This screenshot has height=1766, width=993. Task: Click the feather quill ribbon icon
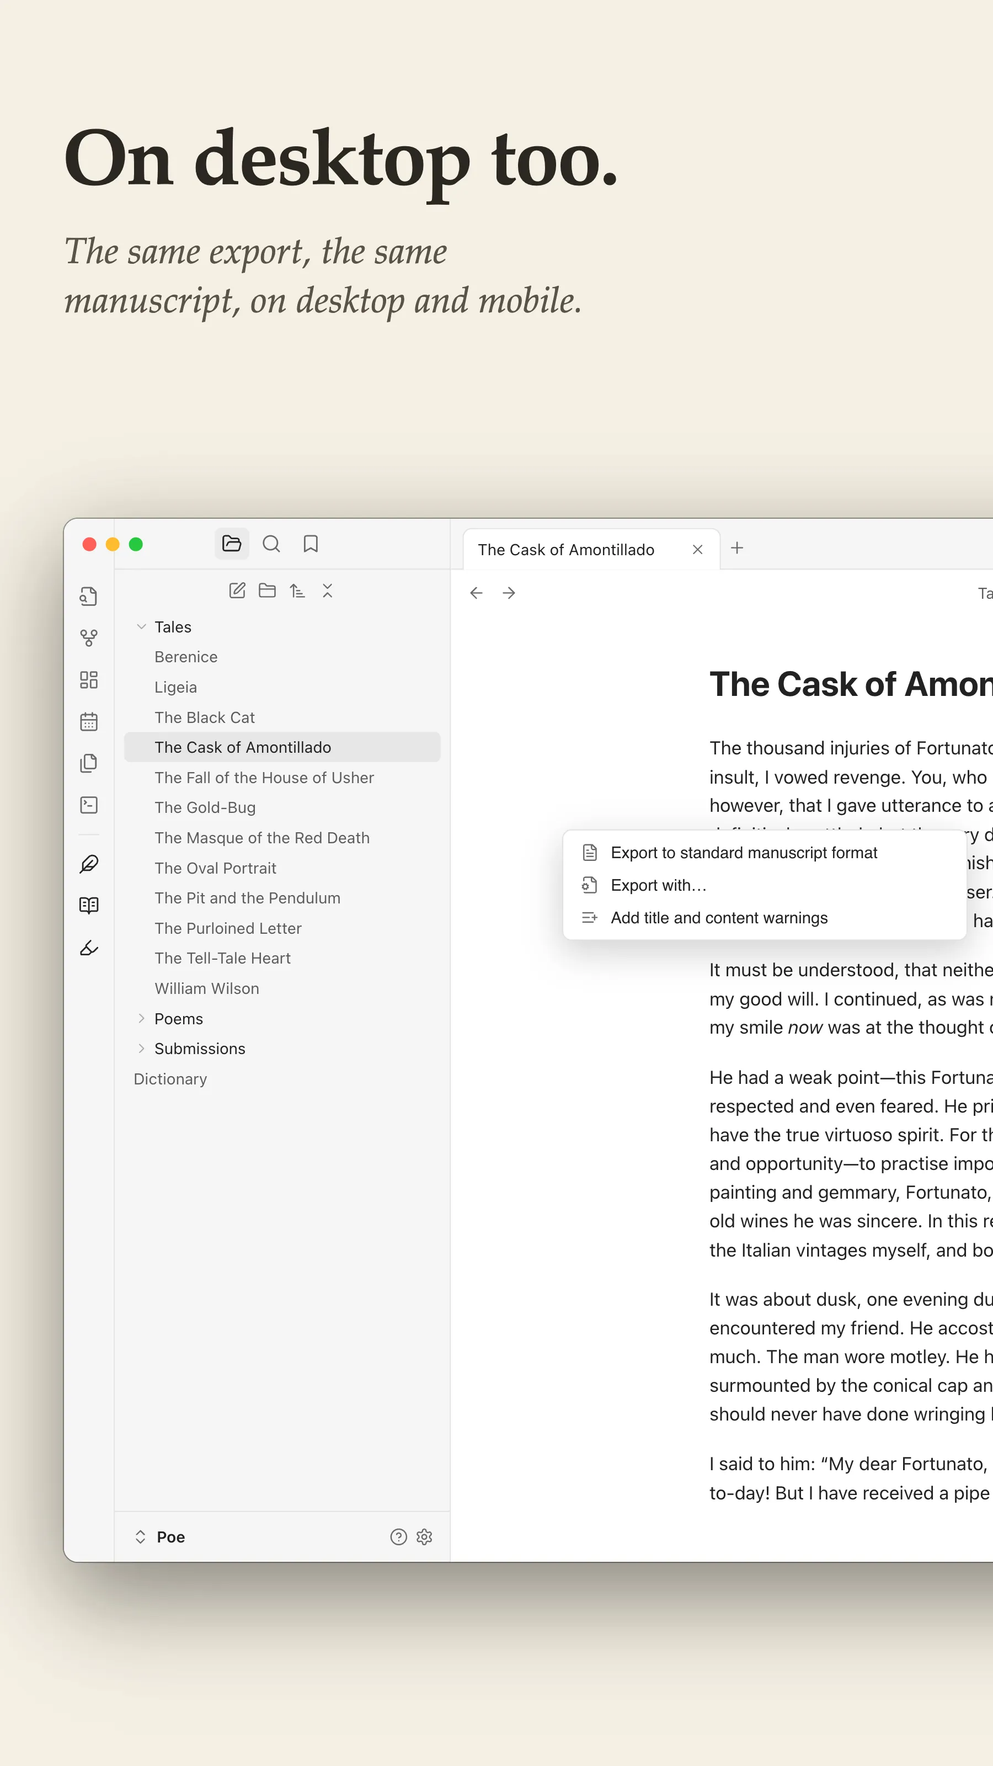[x=89, y=864]
